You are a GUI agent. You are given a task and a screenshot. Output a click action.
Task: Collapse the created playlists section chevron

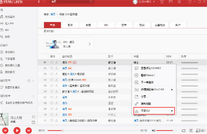tap(33, 81)
